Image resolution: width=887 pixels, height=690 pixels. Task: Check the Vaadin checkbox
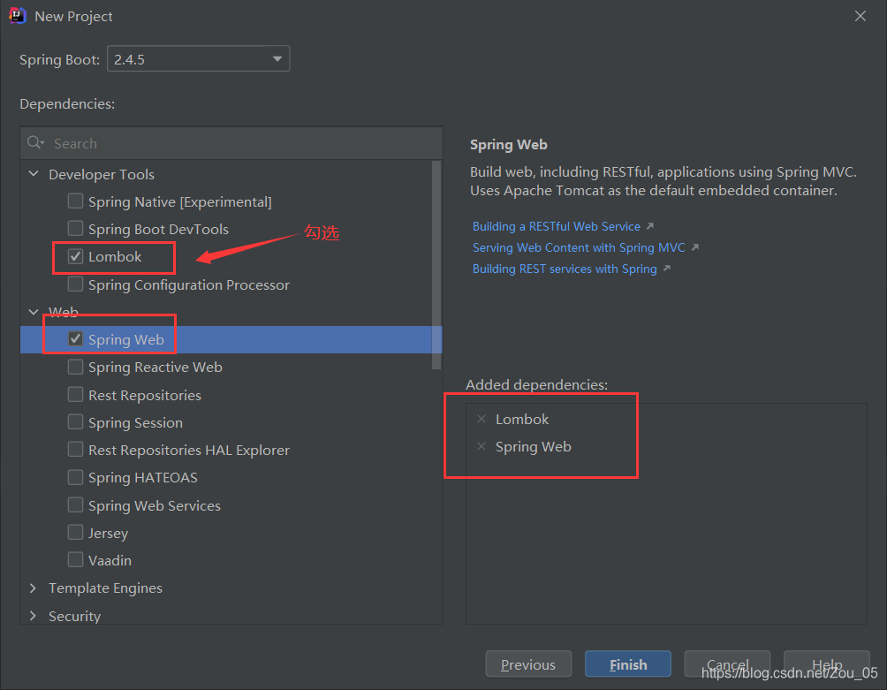tap(75, 560)
